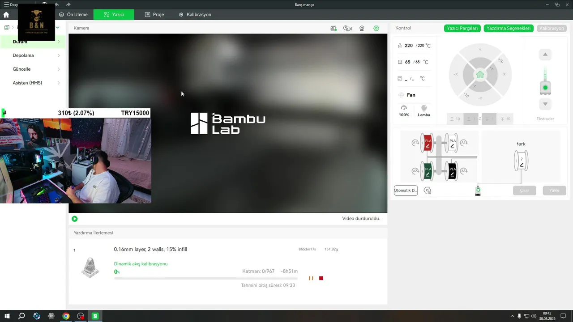The width and height of the screenshot is (573, 322).
Task: Click the print progress bar
Action: pyautogui.click(x=206, y=278)
